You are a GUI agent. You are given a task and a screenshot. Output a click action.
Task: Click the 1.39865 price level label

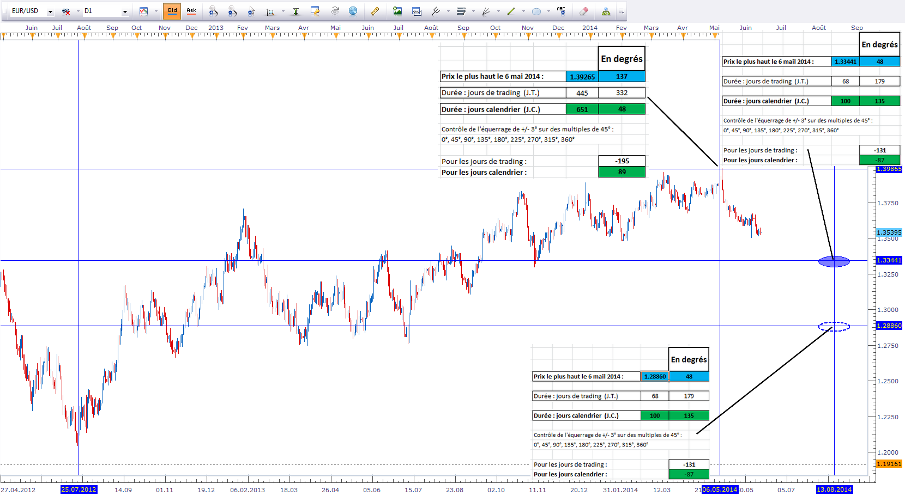click(889, 169)
